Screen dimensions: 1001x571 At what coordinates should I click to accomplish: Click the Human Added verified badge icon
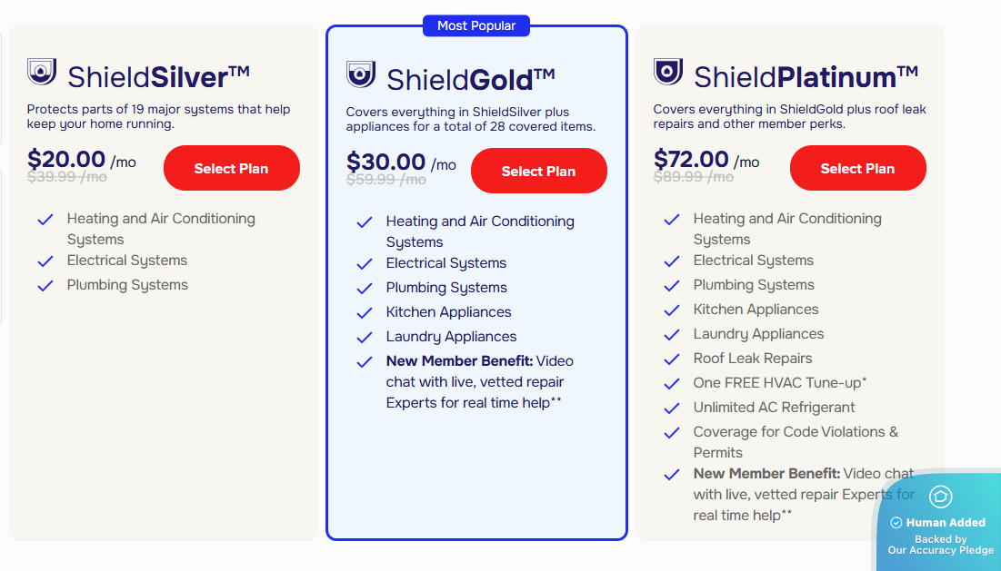click(x=896, y=523)
